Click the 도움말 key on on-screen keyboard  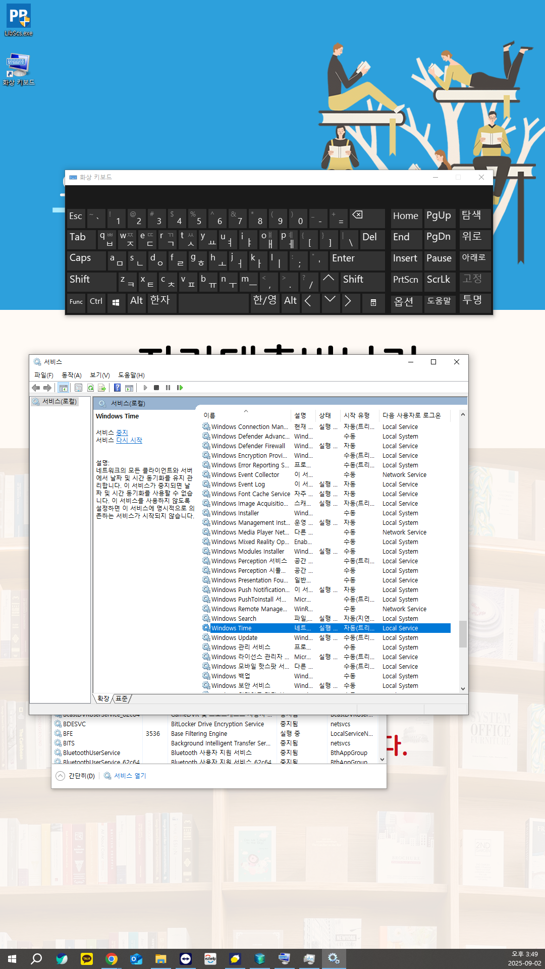click(440, 302)
